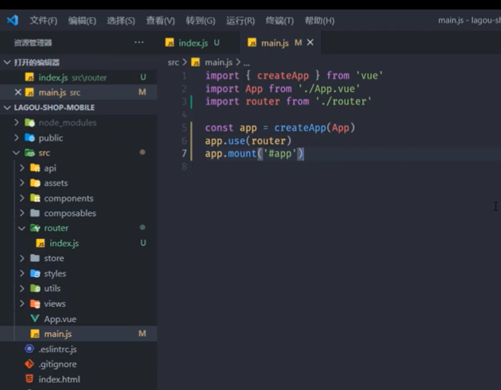Place cursor on 'app.use(router)' code line
This screenshot has height=390, width=501.
(x=248, y=141)
